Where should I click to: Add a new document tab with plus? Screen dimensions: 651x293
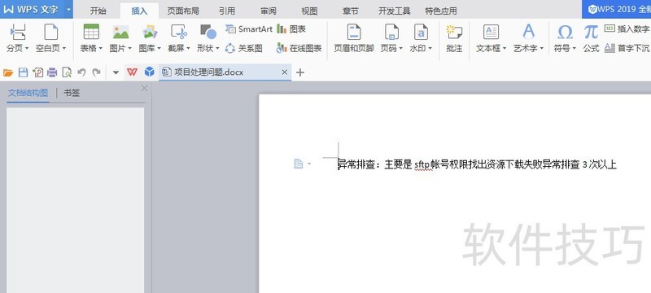click(x=300, y=72)
